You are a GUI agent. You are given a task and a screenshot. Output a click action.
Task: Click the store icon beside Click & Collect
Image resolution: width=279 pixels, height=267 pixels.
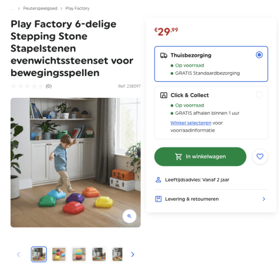coord(164,95)
